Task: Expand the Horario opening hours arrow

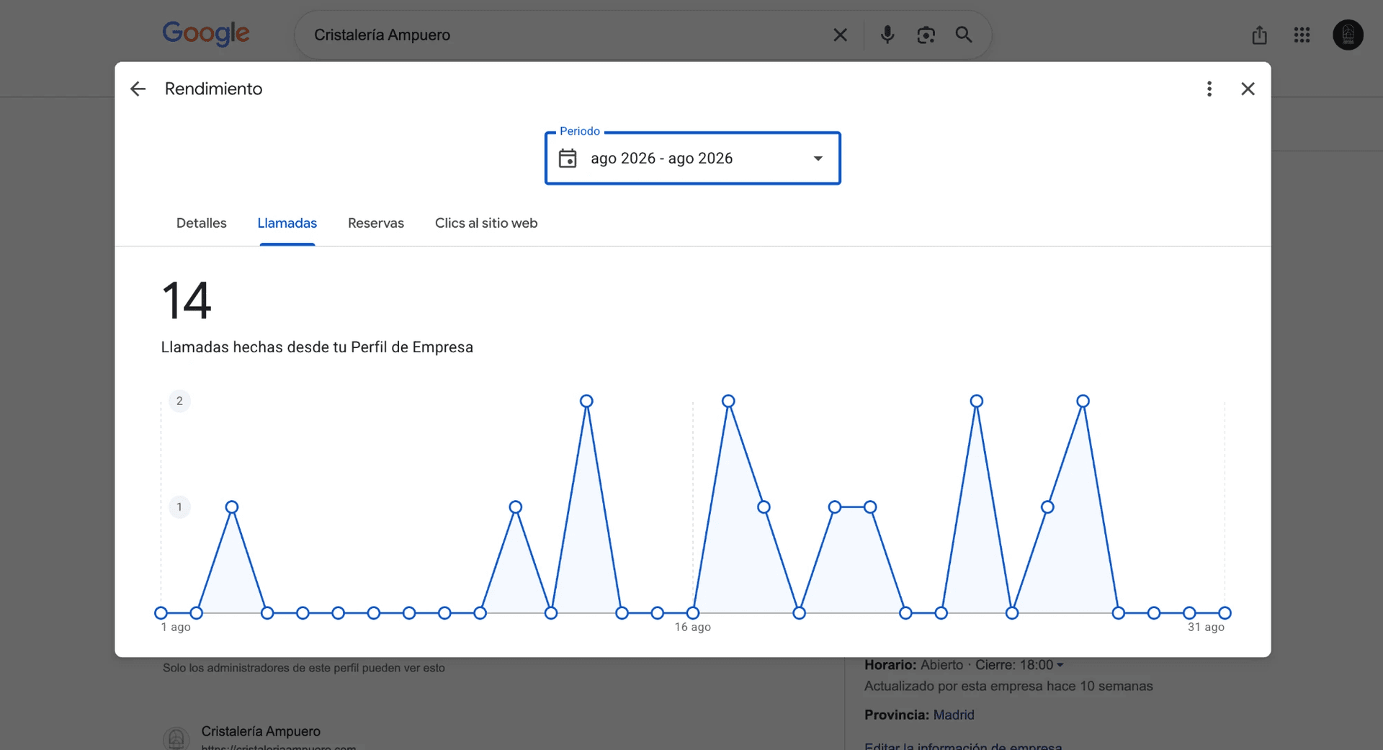Action: [x=1060, y=665]
